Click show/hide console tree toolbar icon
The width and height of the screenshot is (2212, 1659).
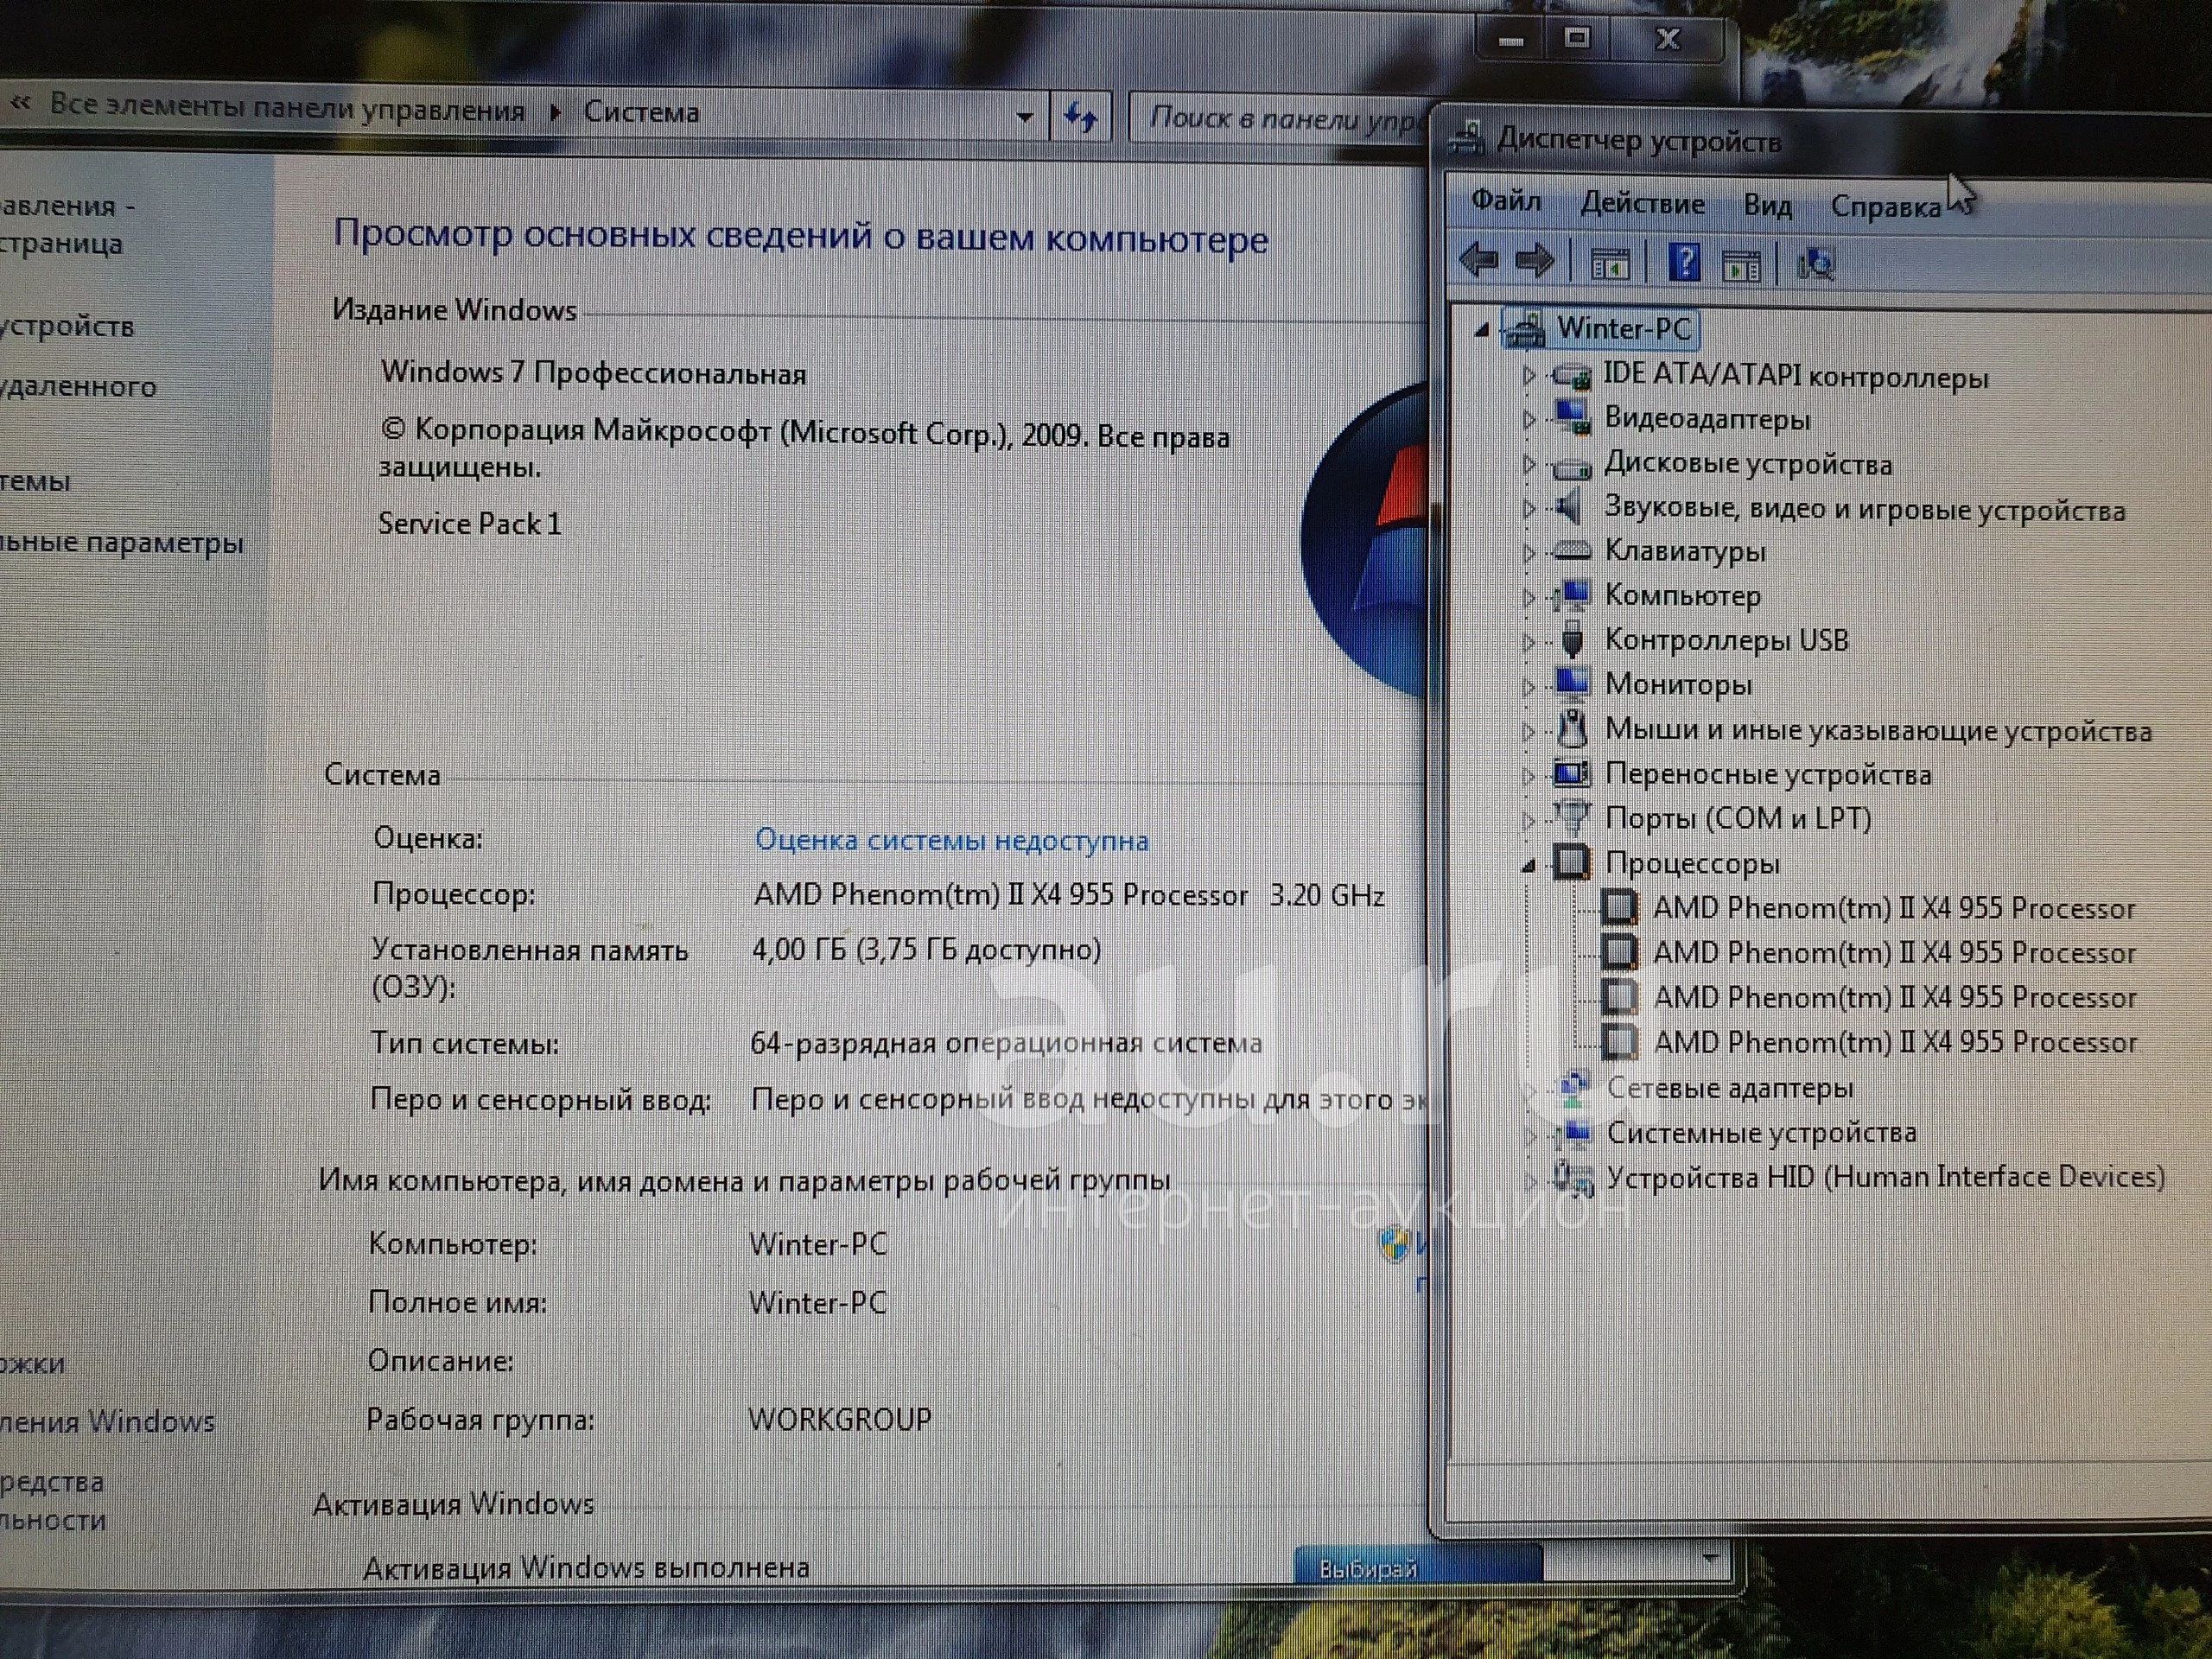[x=1610, y=265]
